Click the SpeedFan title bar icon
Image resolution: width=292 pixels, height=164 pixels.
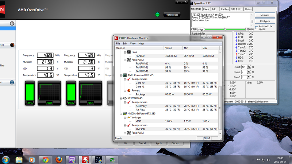(192, 3)
